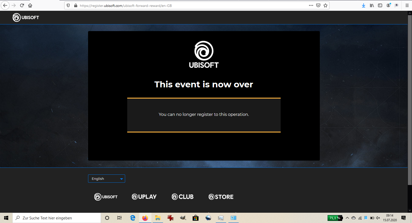Click the scrollbar down arrow
This screenshot has height=223, width=412.
click(x=410, y=210)
